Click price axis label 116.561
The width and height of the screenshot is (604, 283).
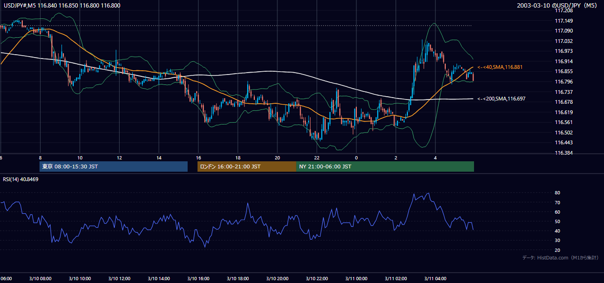pos(563,122)
